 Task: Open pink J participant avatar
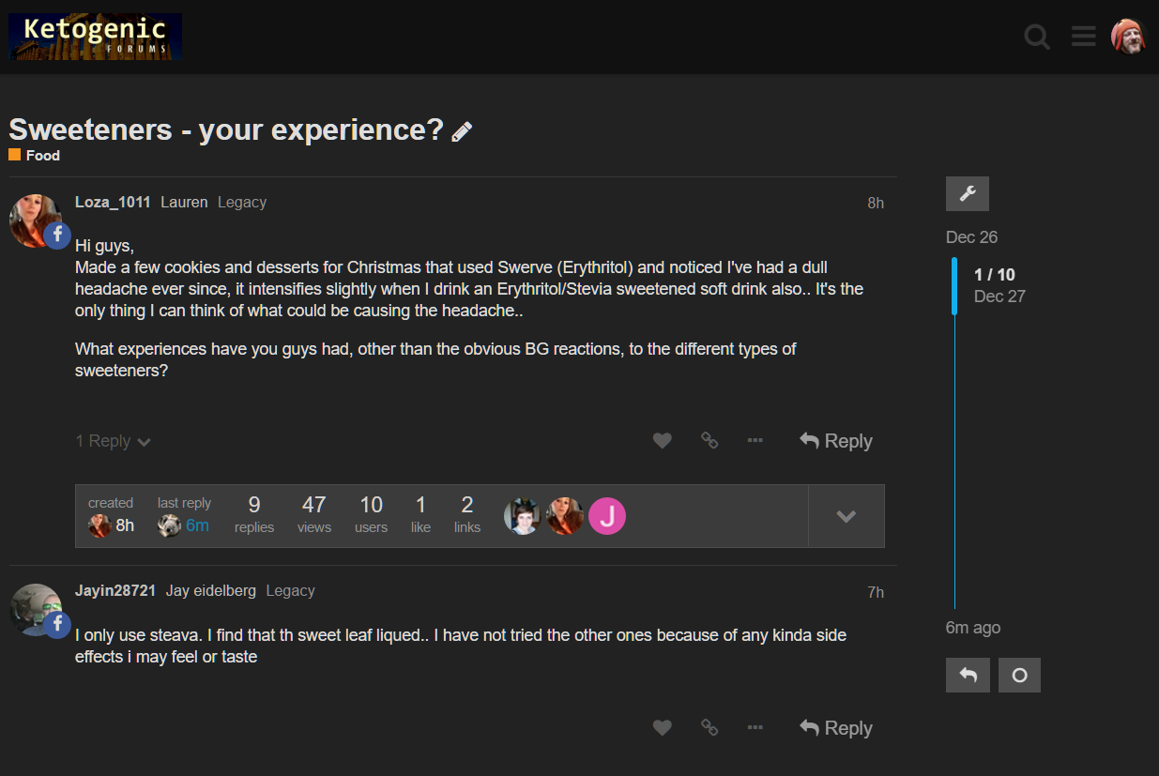(x=607, y=516)
